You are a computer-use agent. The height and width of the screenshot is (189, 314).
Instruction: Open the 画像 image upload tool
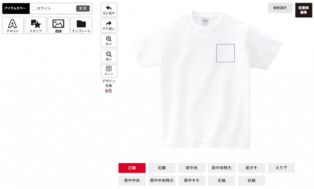click(59, 25)
